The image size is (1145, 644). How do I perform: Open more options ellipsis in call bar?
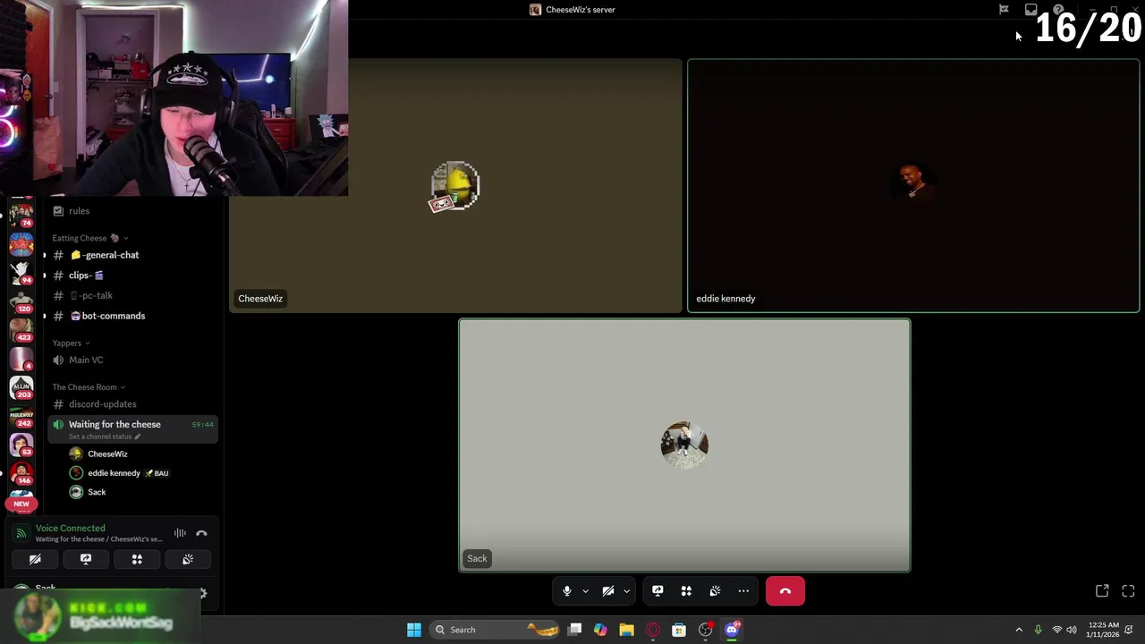743,591
